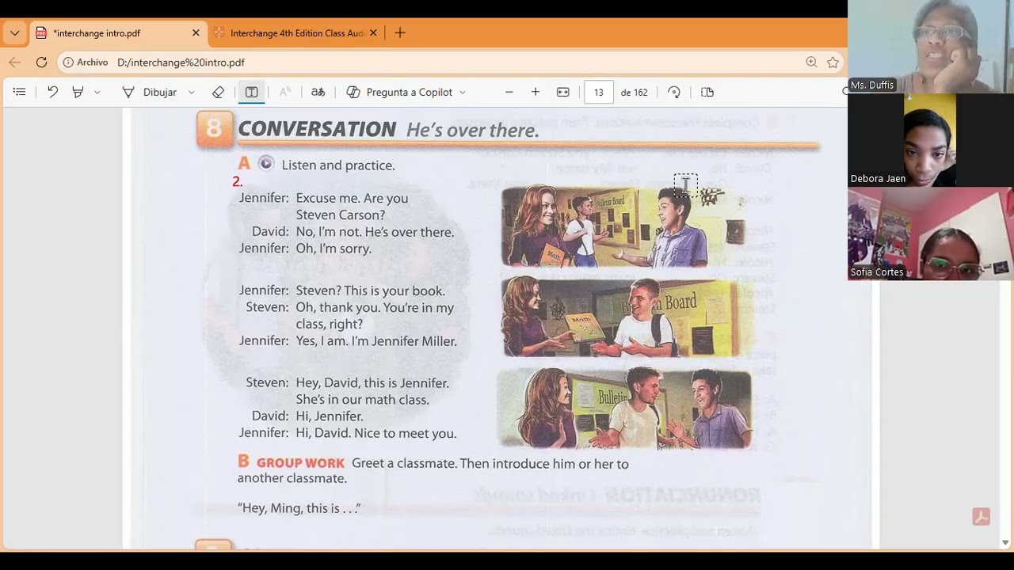Screen dimensions: 1014x570
Task: Switch to Interchange 4th Edition Class Audio tab
Action: (x=297, y=33)
